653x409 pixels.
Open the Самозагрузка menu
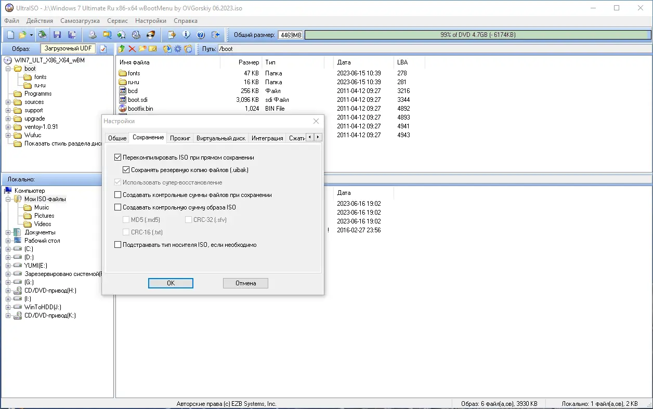[80, 21]
